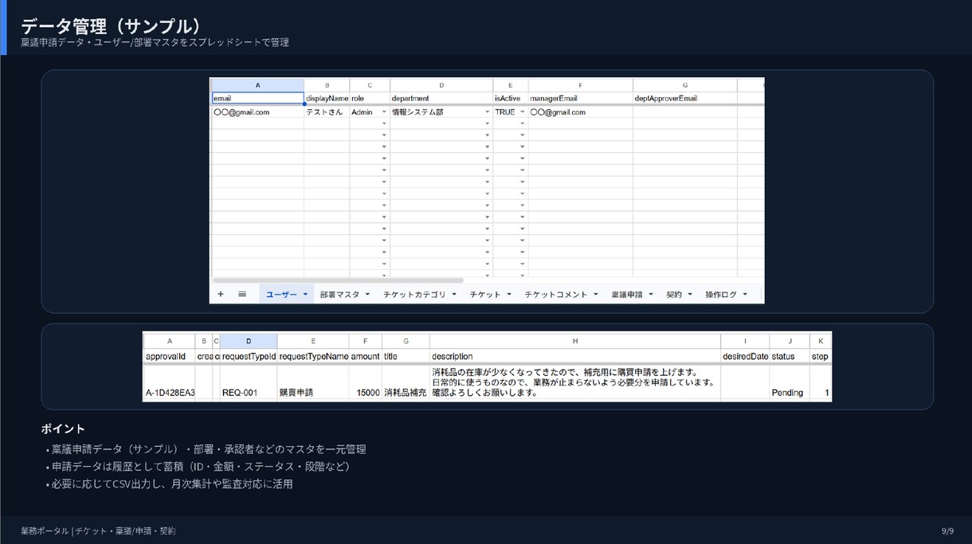
Task: Click the REQ-001 cell
Action: point(249,382)
